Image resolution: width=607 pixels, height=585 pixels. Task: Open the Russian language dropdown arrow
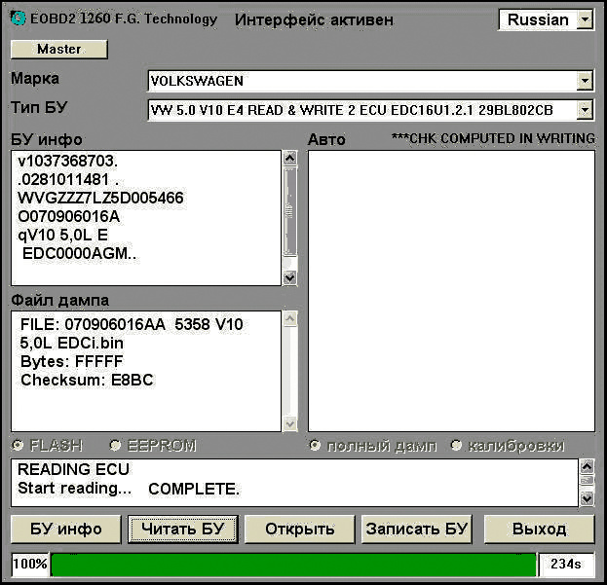[585, 19]
